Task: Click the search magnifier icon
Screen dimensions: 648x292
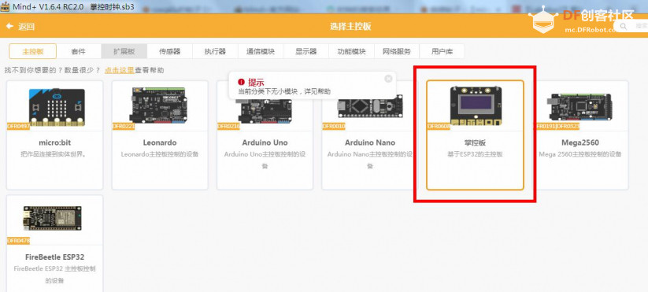Action: 624,27
